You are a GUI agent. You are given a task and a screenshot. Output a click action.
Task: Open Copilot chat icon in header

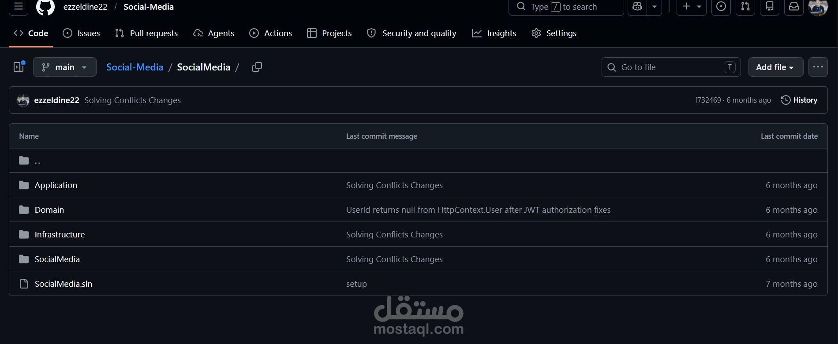(637, 7)
